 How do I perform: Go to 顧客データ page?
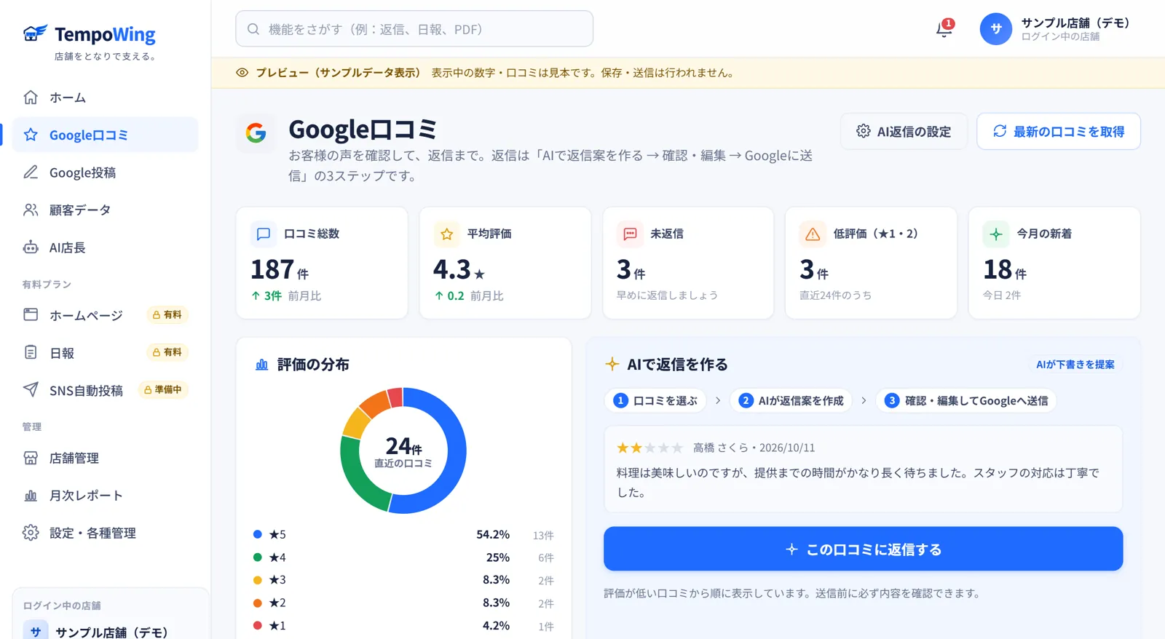point(105,210)
